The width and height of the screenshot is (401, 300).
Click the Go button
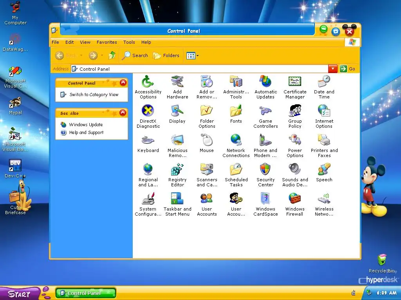[x=347, y=69]
